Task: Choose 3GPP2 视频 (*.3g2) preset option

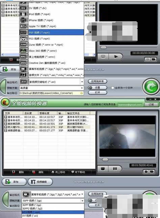Action: 53,208
